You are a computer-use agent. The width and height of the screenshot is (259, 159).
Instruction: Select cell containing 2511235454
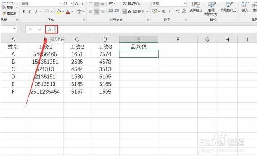pos(45,92)
